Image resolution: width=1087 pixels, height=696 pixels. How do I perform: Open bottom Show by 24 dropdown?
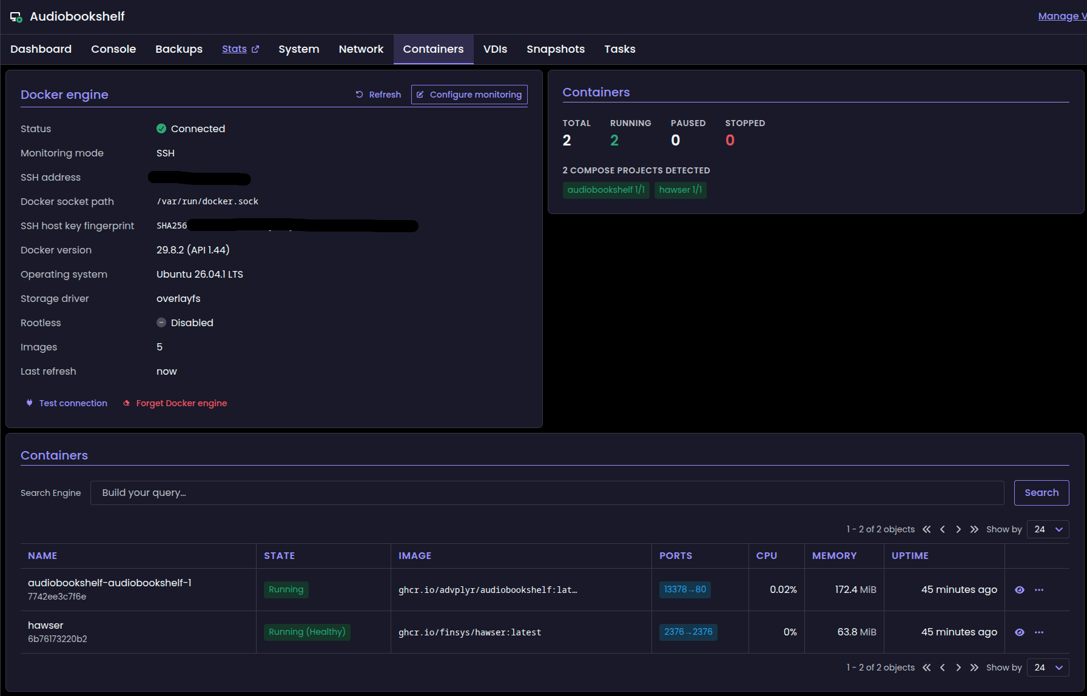click(x=1048, y=668)
